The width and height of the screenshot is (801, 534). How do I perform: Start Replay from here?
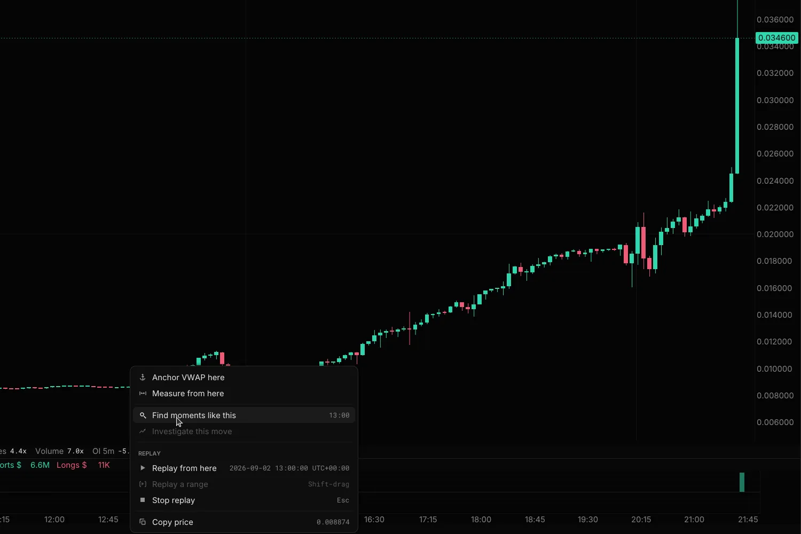(244, 468)
